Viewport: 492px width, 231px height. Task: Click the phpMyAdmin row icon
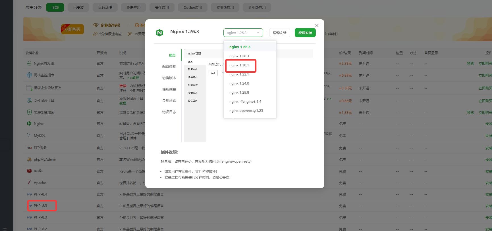pyautogui.click(x=29, y=159)
